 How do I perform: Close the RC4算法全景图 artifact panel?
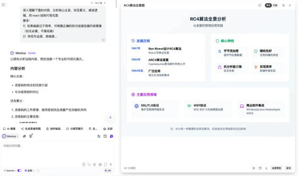coord(290,5)
